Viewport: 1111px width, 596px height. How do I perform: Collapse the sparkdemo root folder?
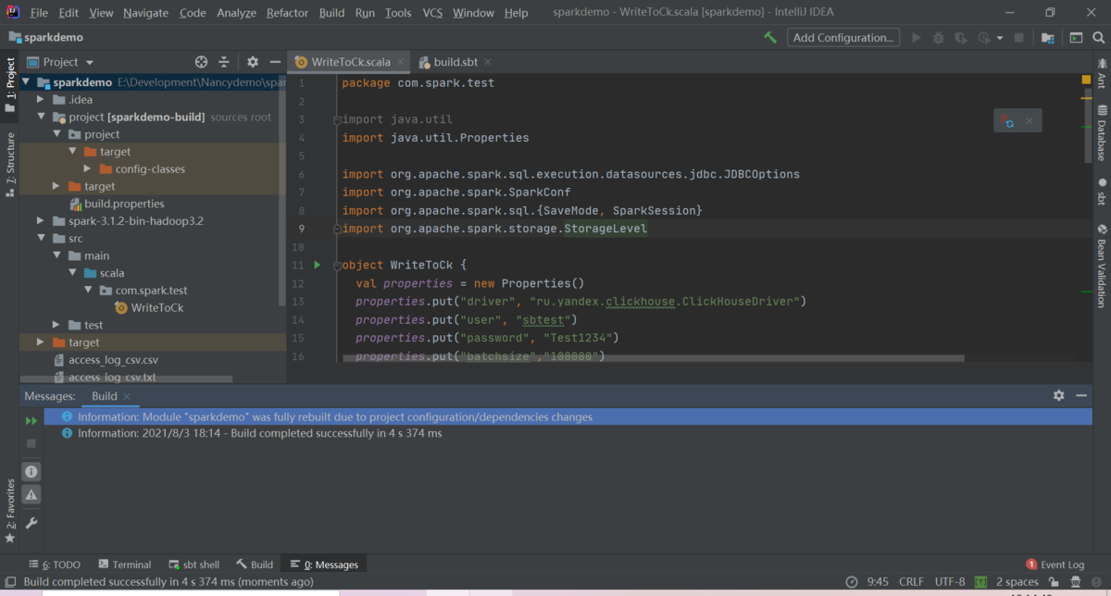[x=26, y=82]
